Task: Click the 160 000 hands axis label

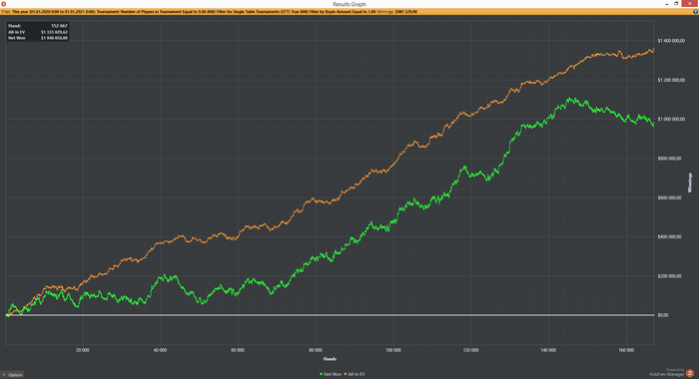Action: pyautogui.click(x=626, y=350)
